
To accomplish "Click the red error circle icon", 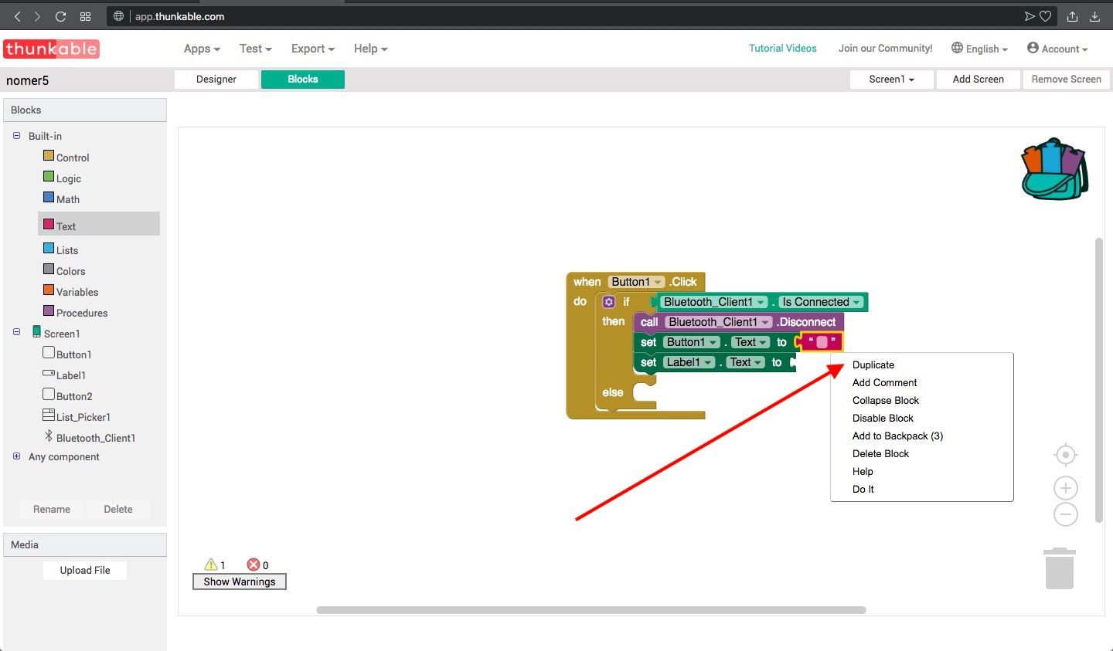I will click(x=253, y=565).
